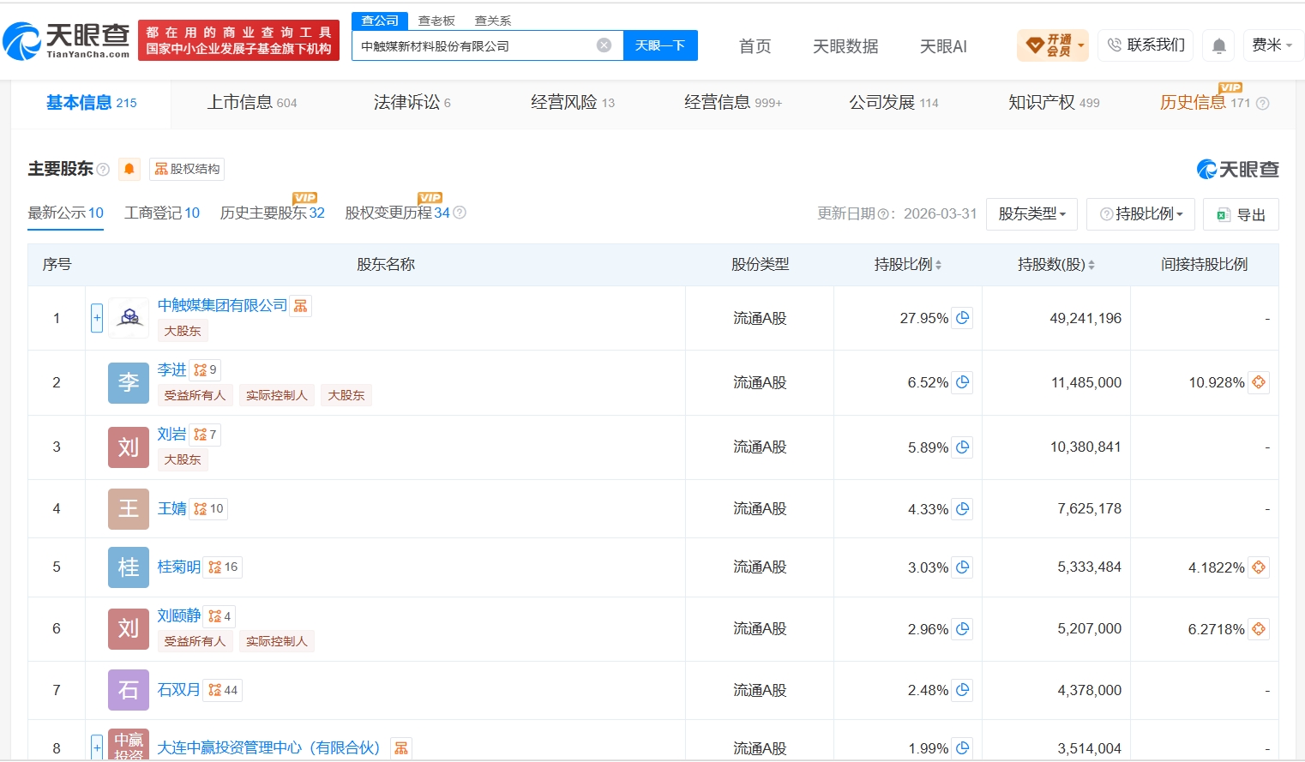Click related-company icon next to 李进
Image resolution: width=1305 pixels, height=762 pixels.
tap(205, 370)
